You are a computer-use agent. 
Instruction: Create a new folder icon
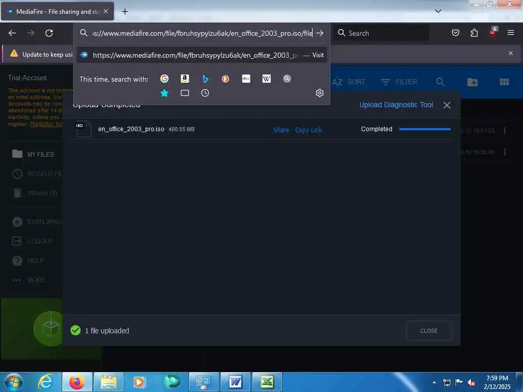pyautogui.click(x=472, y=82)
